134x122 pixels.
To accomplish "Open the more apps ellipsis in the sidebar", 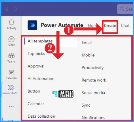I will tap(11, 107).
